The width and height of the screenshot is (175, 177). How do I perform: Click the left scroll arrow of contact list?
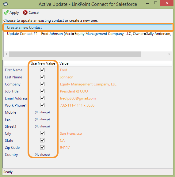point(6,54)
